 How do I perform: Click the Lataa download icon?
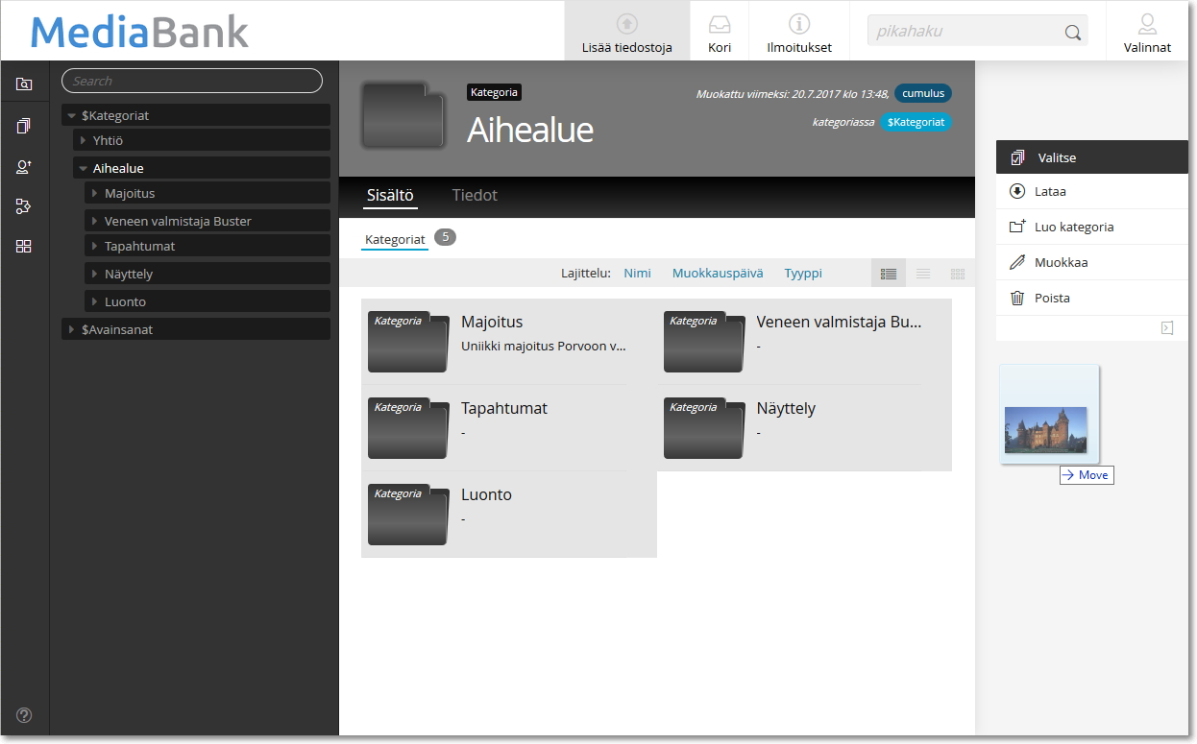(1017, 191)
